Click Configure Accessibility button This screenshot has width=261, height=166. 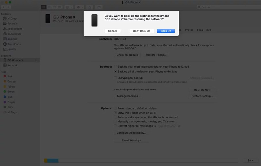point(131,133)
